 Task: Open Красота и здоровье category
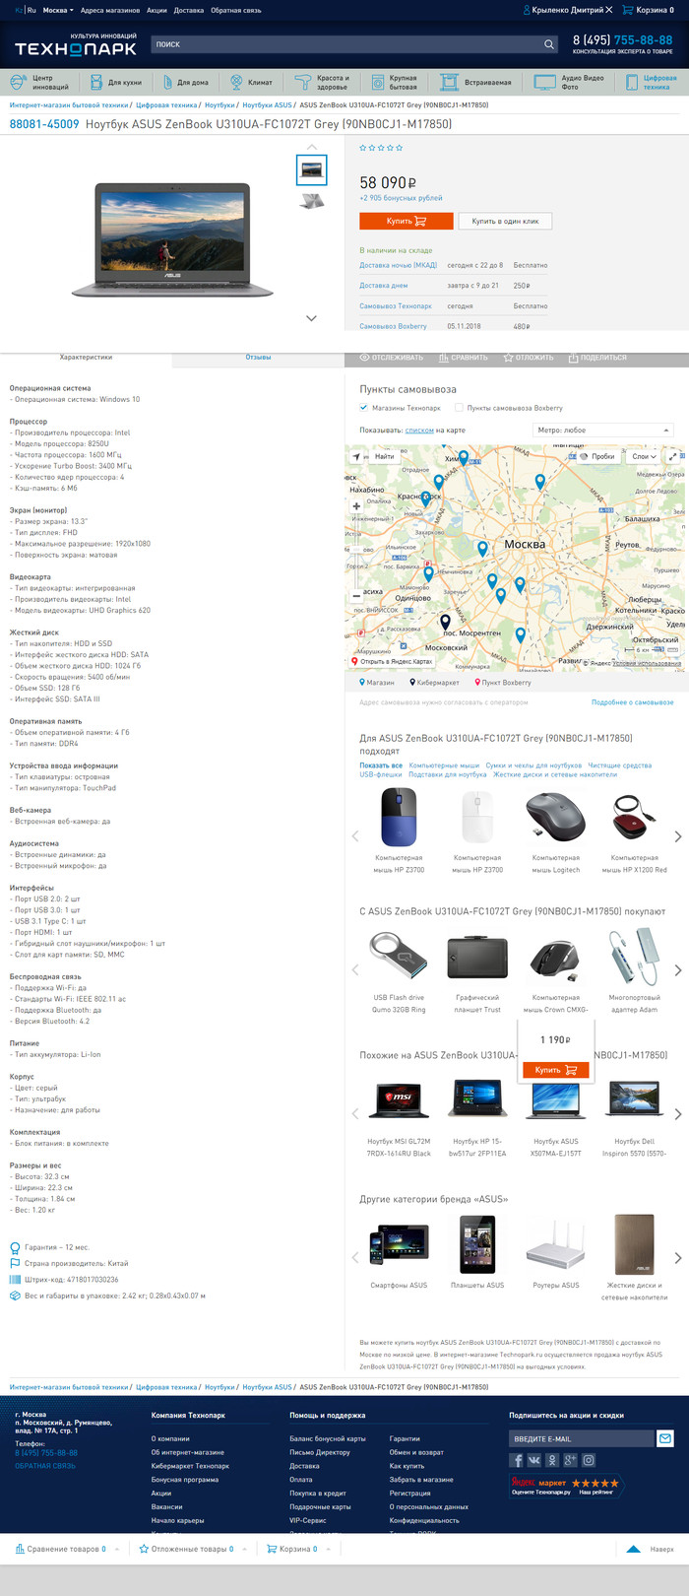[x=323, y=82]
